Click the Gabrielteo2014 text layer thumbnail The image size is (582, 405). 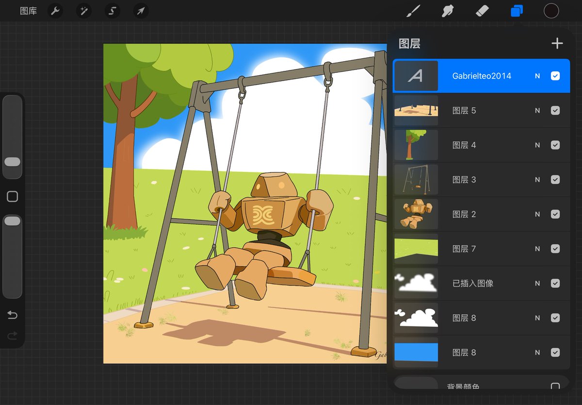[416, 76]
